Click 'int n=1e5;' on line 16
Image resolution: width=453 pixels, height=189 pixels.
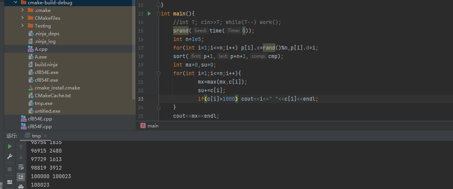189,39
